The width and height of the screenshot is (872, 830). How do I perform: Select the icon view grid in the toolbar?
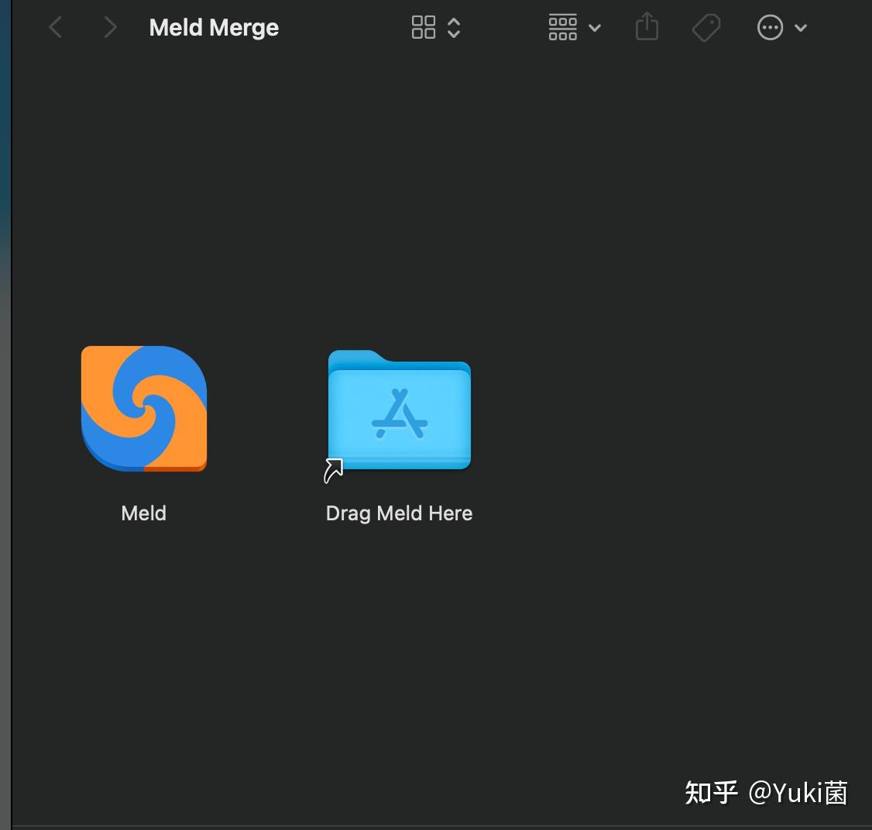[424, 27]
